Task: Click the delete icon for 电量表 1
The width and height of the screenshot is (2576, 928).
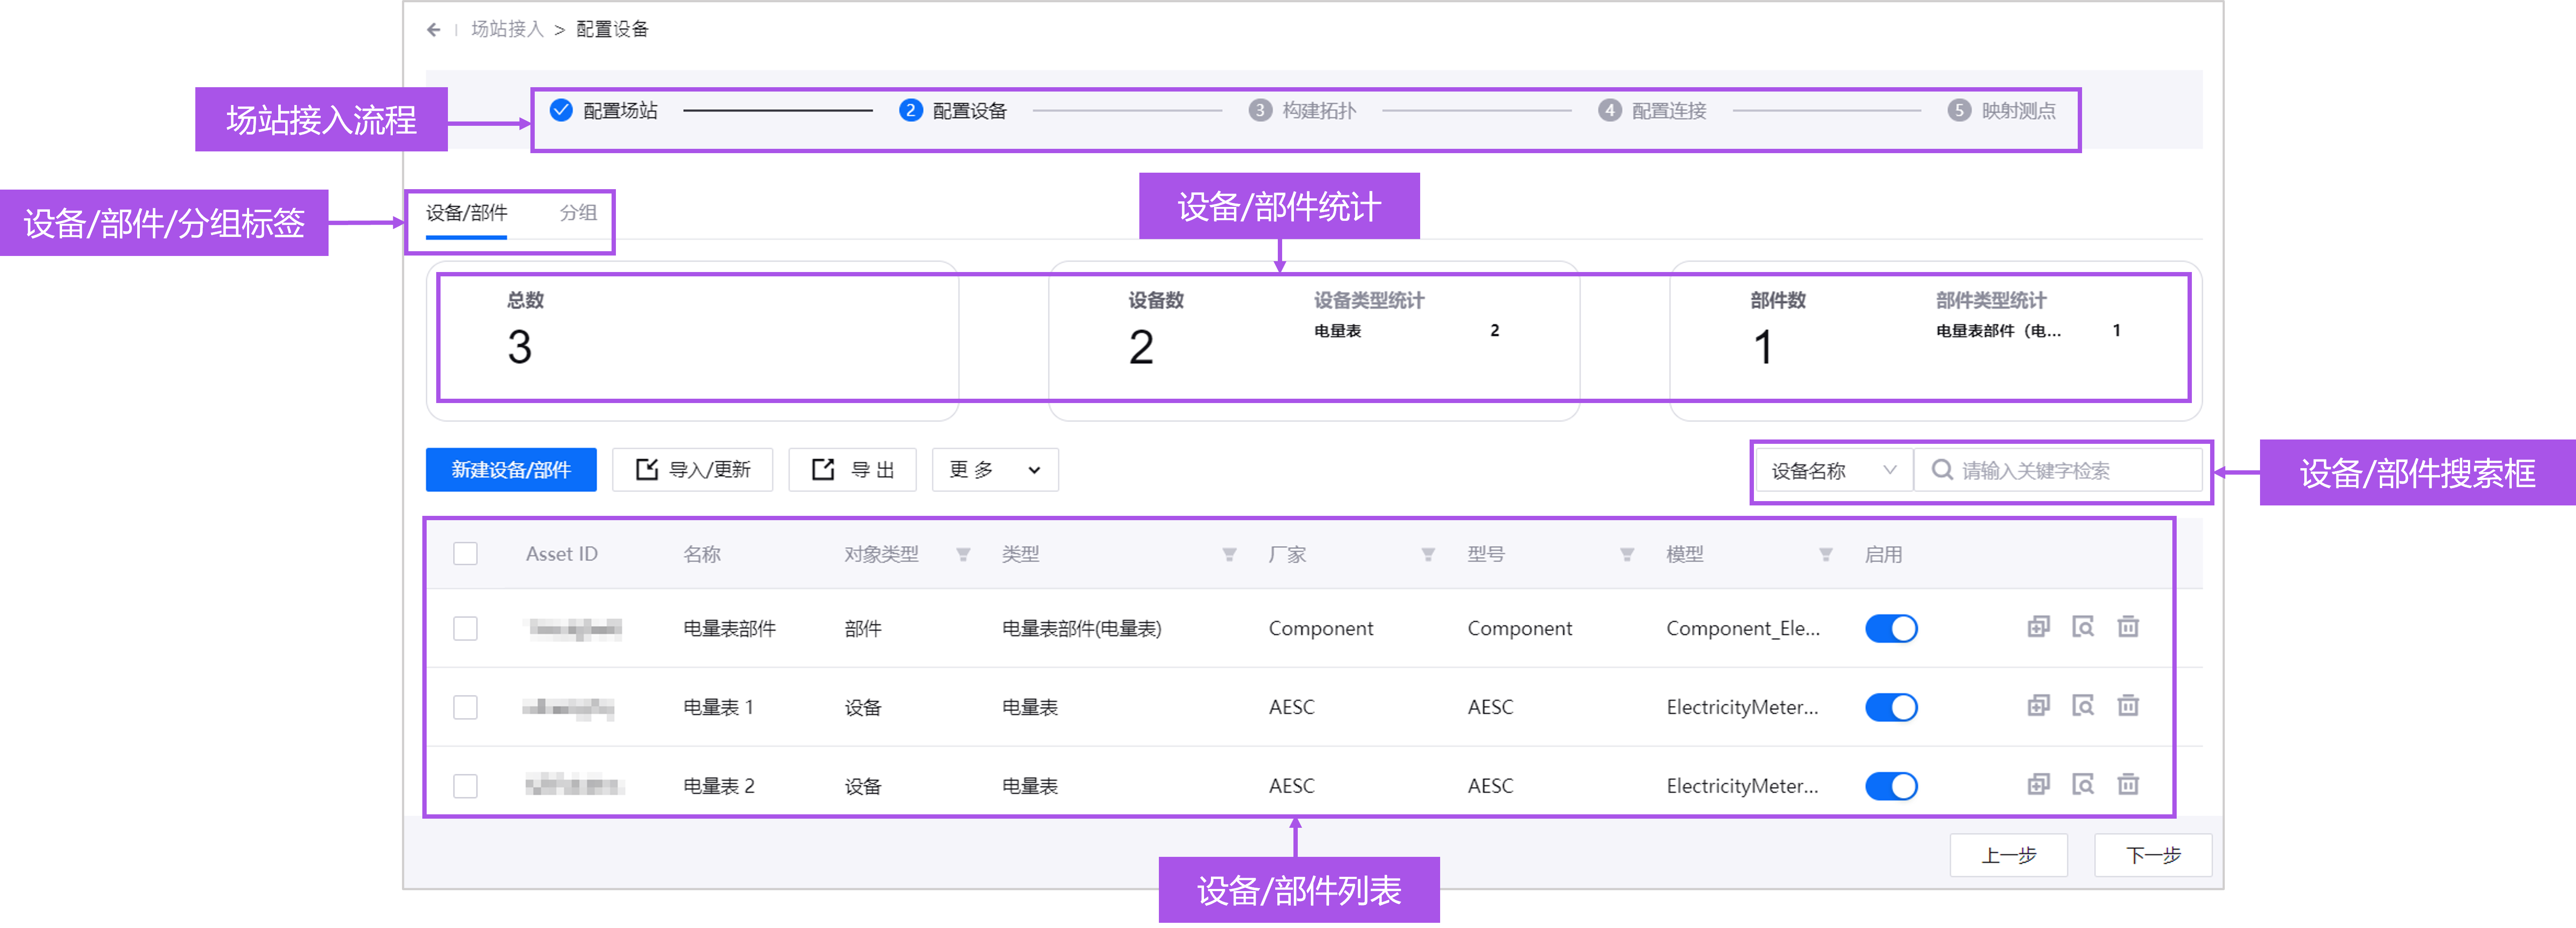Action: 2128,706
